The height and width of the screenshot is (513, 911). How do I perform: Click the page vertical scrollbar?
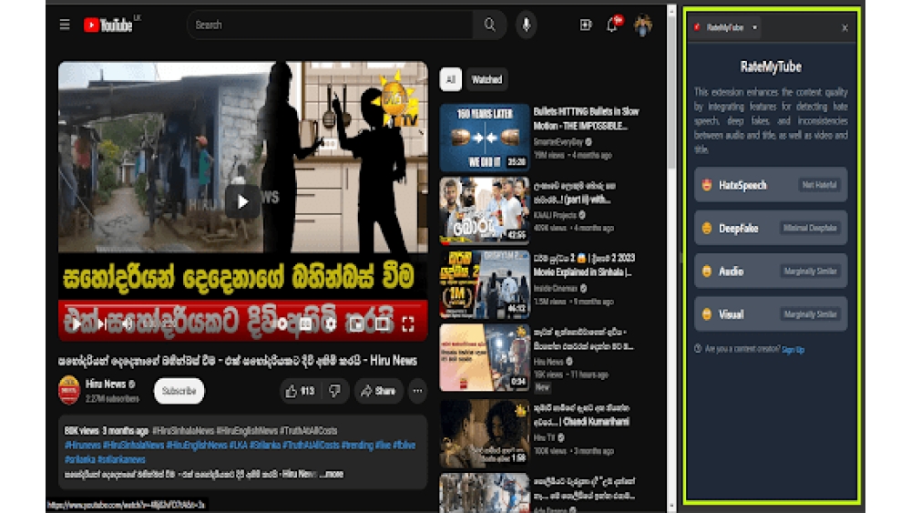(x=672, y=93)
